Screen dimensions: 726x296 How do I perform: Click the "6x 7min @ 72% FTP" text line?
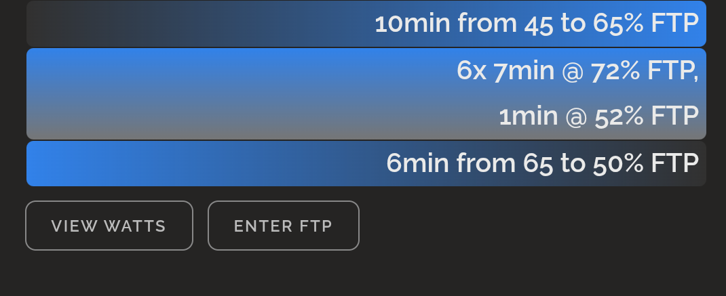[x=577, y=70]
